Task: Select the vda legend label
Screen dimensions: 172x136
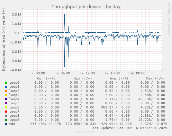Action: click(x=12, y=124)
